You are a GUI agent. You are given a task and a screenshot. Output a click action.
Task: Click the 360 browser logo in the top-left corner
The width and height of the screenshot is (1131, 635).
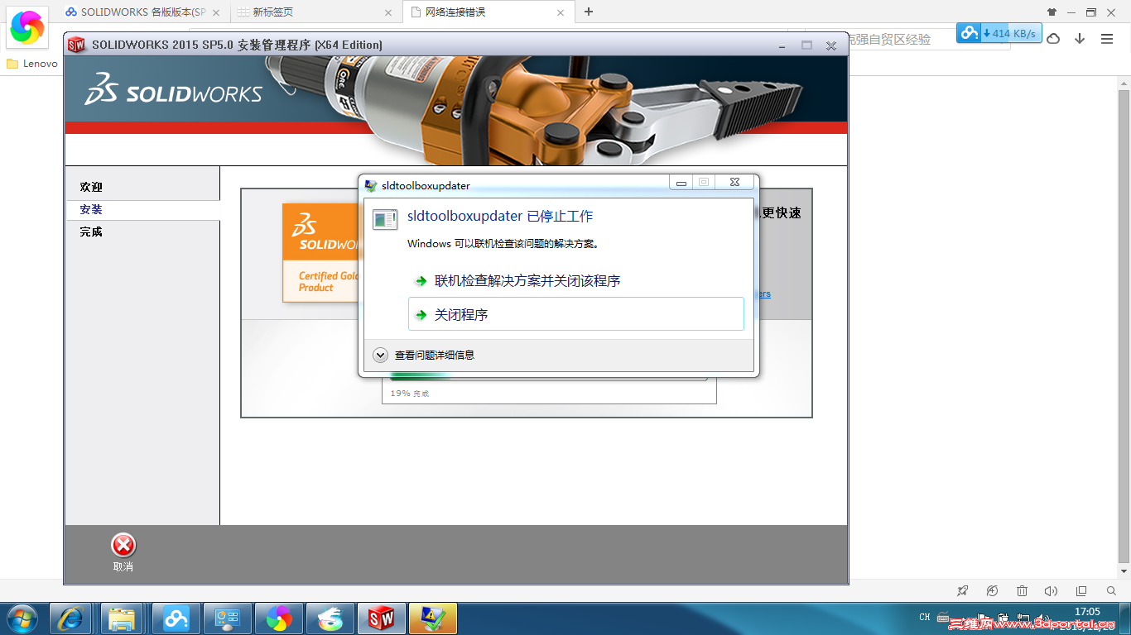click(27, 27)
